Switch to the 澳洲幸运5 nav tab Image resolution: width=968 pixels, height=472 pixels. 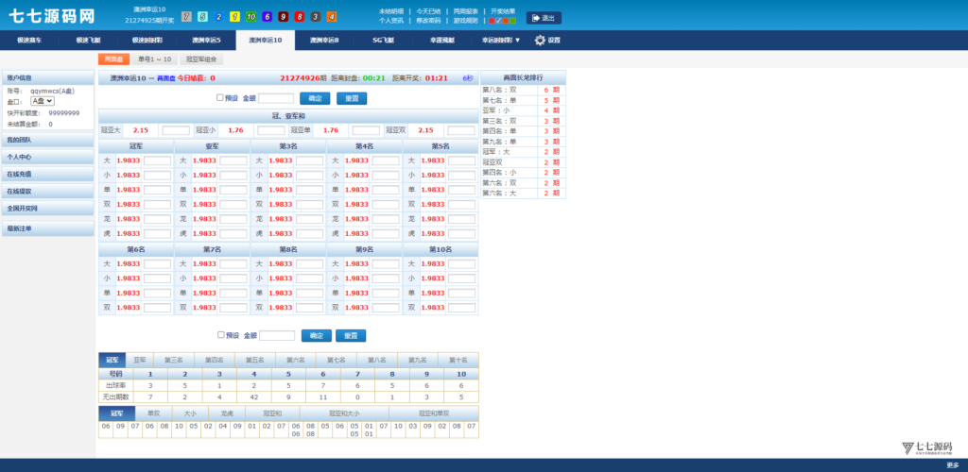[x=206, y=41]
